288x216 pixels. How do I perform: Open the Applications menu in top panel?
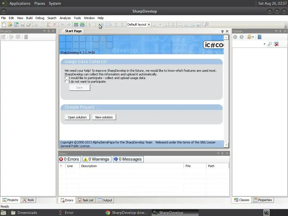click(x=20, y=3)
